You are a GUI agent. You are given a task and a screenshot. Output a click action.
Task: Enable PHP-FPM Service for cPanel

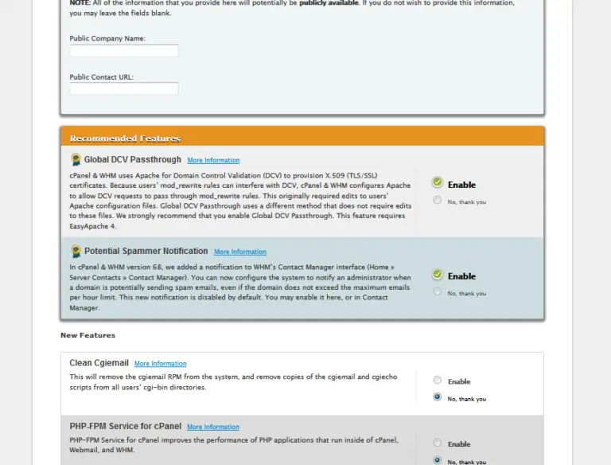pyautogui.click(x=437, y=443)
